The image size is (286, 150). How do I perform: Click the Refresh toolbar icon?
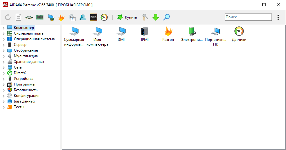coord(8,17)
